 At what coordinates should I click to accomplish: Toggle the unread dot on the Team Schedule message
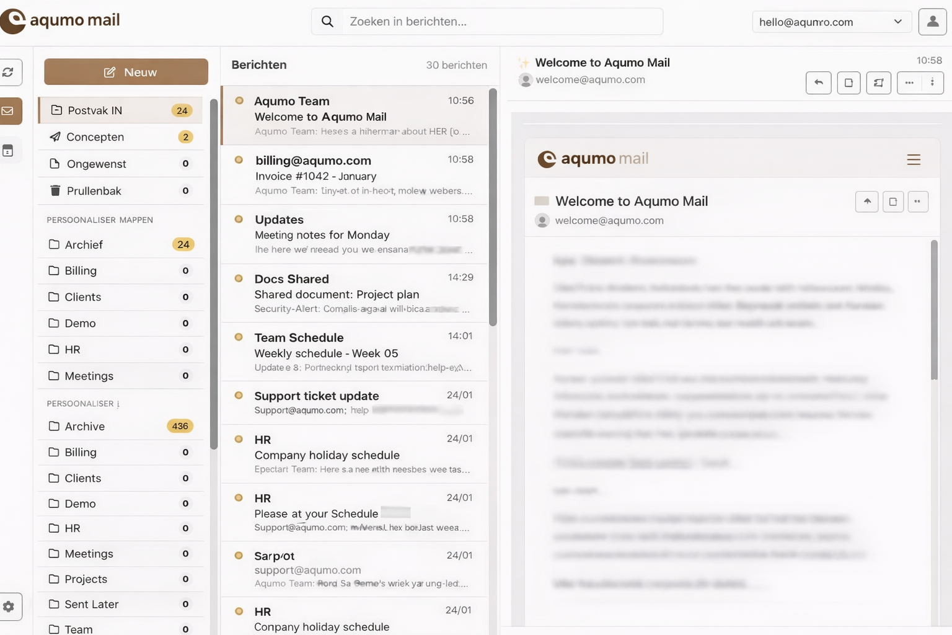tap(239, 337)
